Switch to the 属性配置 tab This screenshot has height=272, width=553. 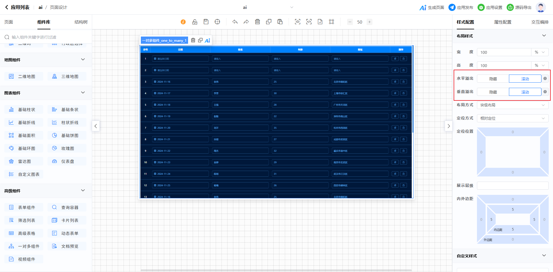[503, 22]
